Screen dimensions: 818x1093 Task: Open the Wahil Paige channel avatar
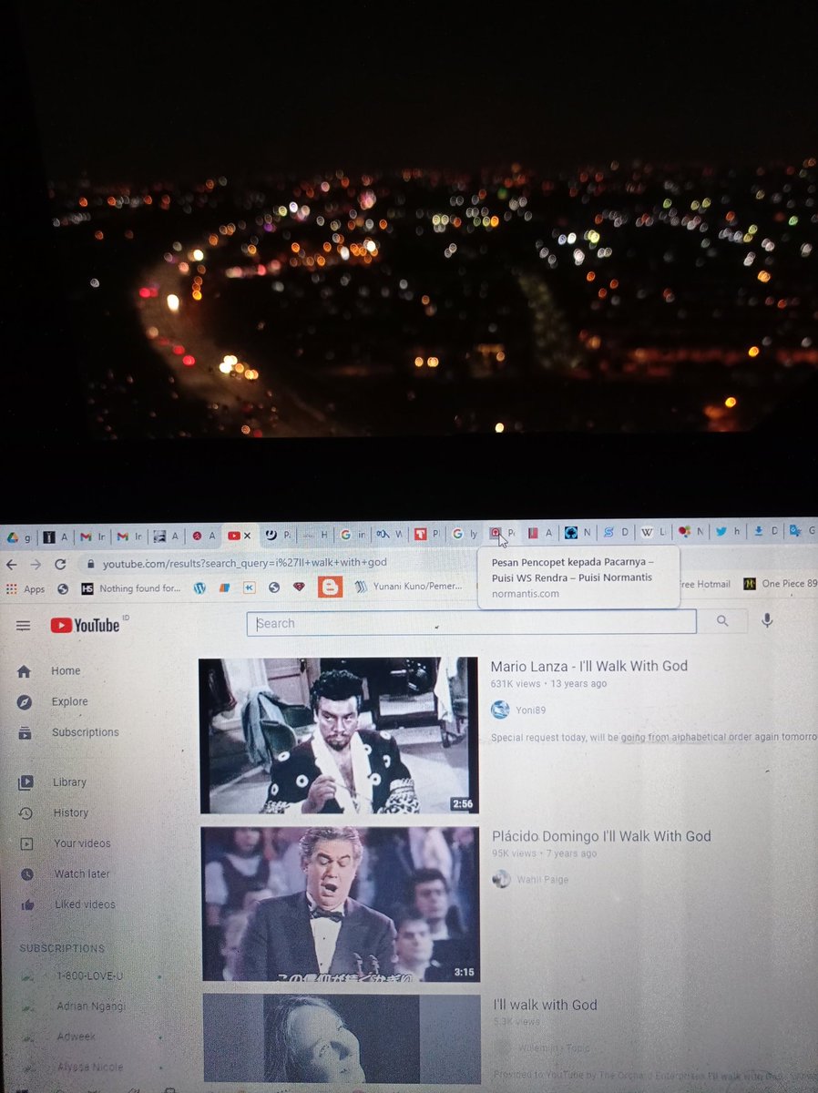tap(501, 879)
